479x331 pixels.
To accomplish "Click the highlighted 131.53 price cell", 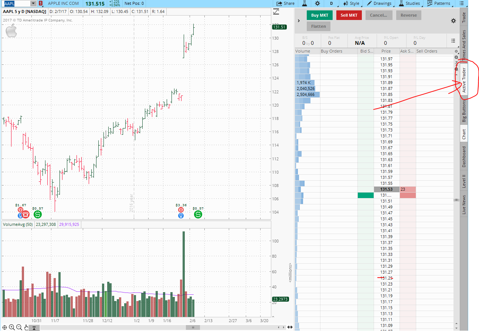I will [387, 189].
